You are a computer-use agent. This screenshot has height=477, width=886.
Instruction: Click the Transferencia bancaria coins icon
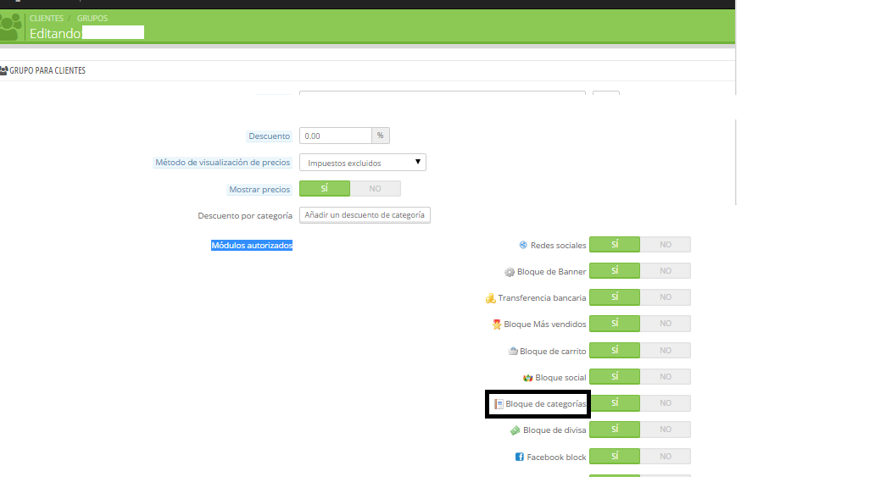[489, 298]
